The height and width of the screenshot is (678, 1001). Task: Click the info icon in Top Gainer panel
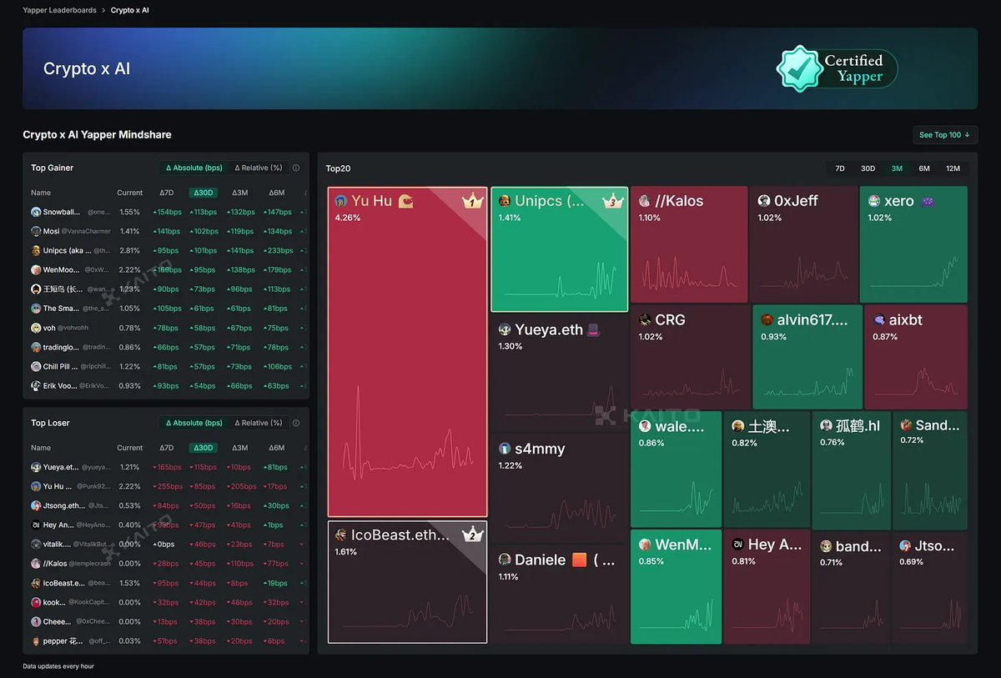point(296,168)
